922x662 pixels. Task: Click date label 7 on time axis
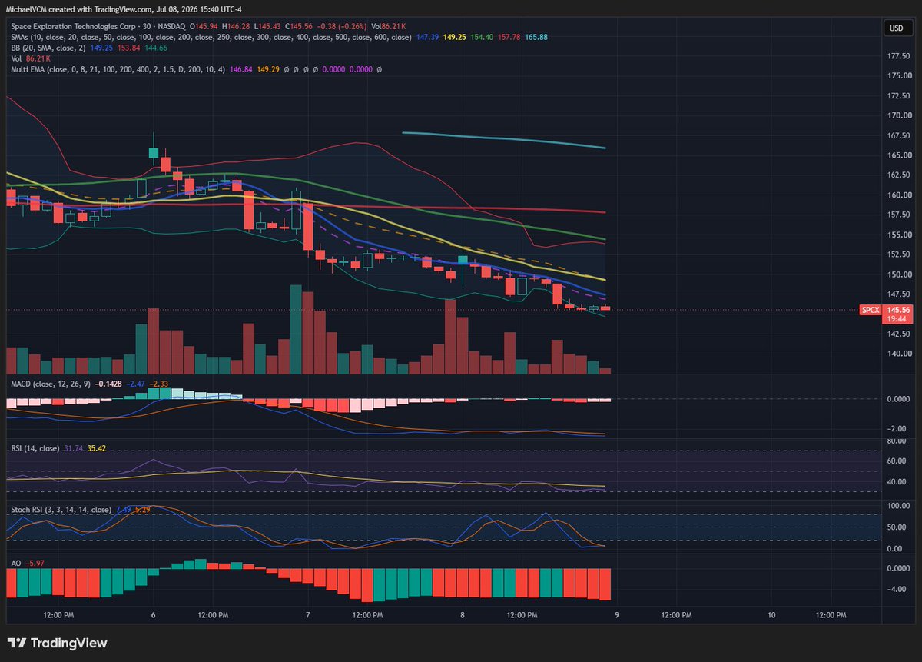308,615
